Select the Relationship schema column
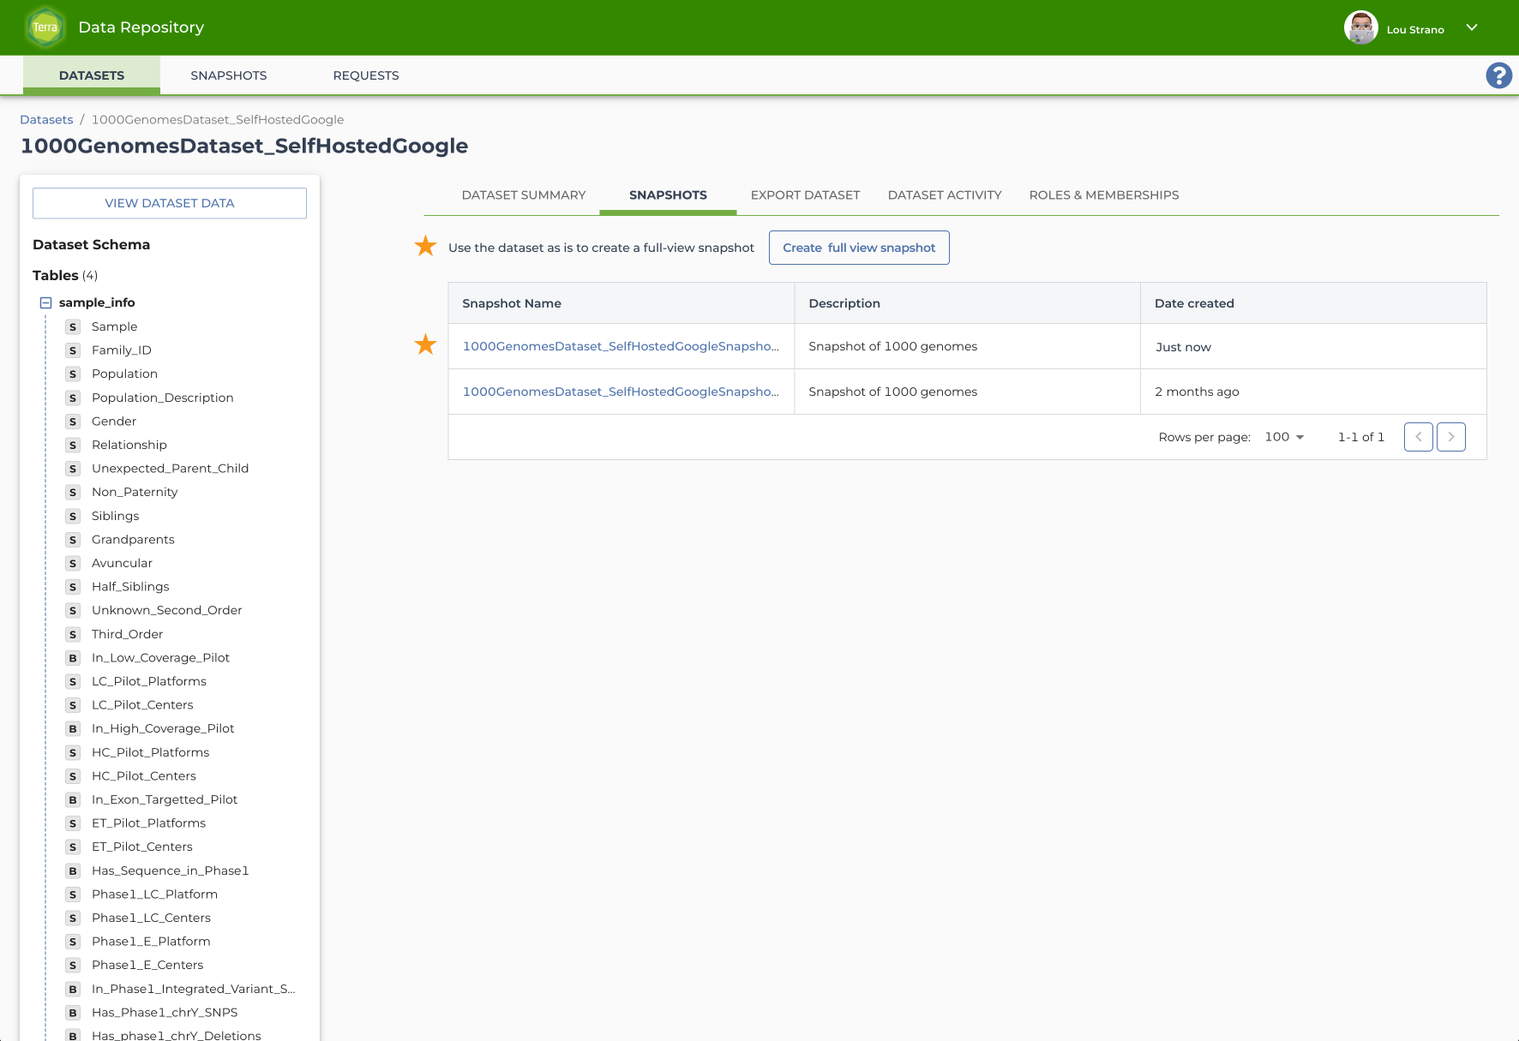This screenshot has height=1041, width=1519. [x=129, y=445]
